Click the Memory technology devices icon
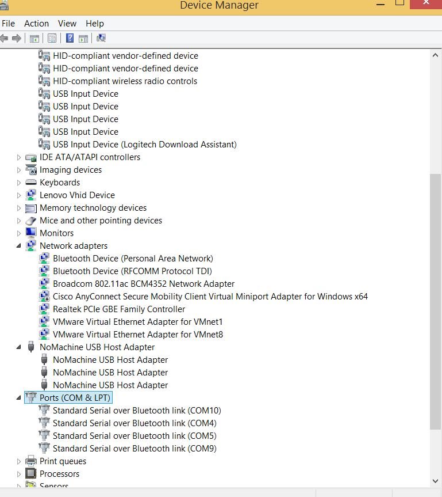The height and width of the screenshot is (497, 442). pos(31,208)
